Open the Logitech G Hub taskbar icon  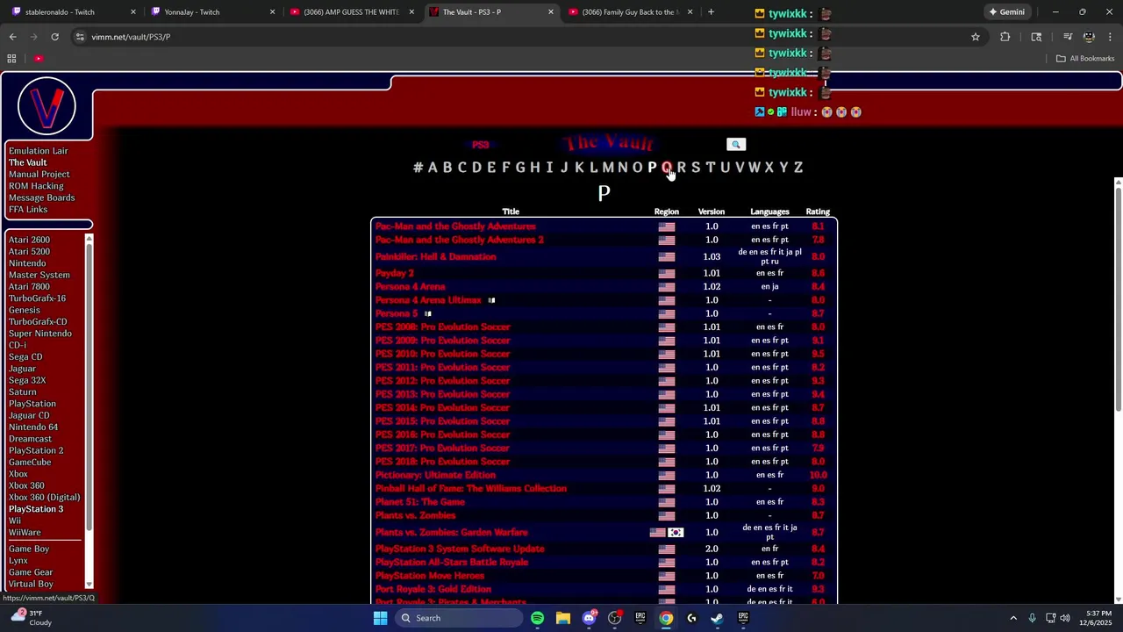tap(691, 618)
